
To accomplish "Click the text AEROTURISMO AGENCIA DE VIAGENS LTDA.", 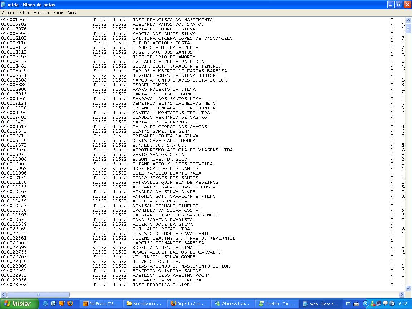I will (x=184, y=150).
